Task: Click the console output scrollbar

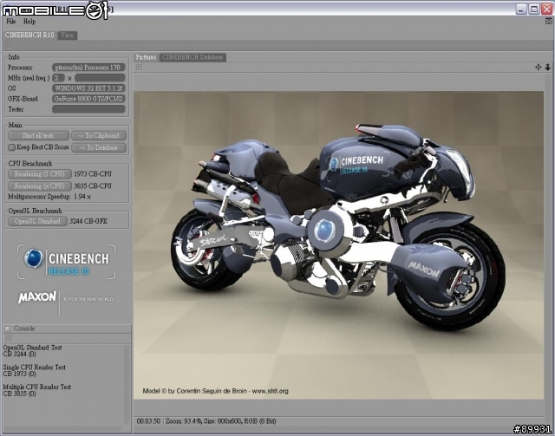Action: pyautogui.click(x=127, y=384)
